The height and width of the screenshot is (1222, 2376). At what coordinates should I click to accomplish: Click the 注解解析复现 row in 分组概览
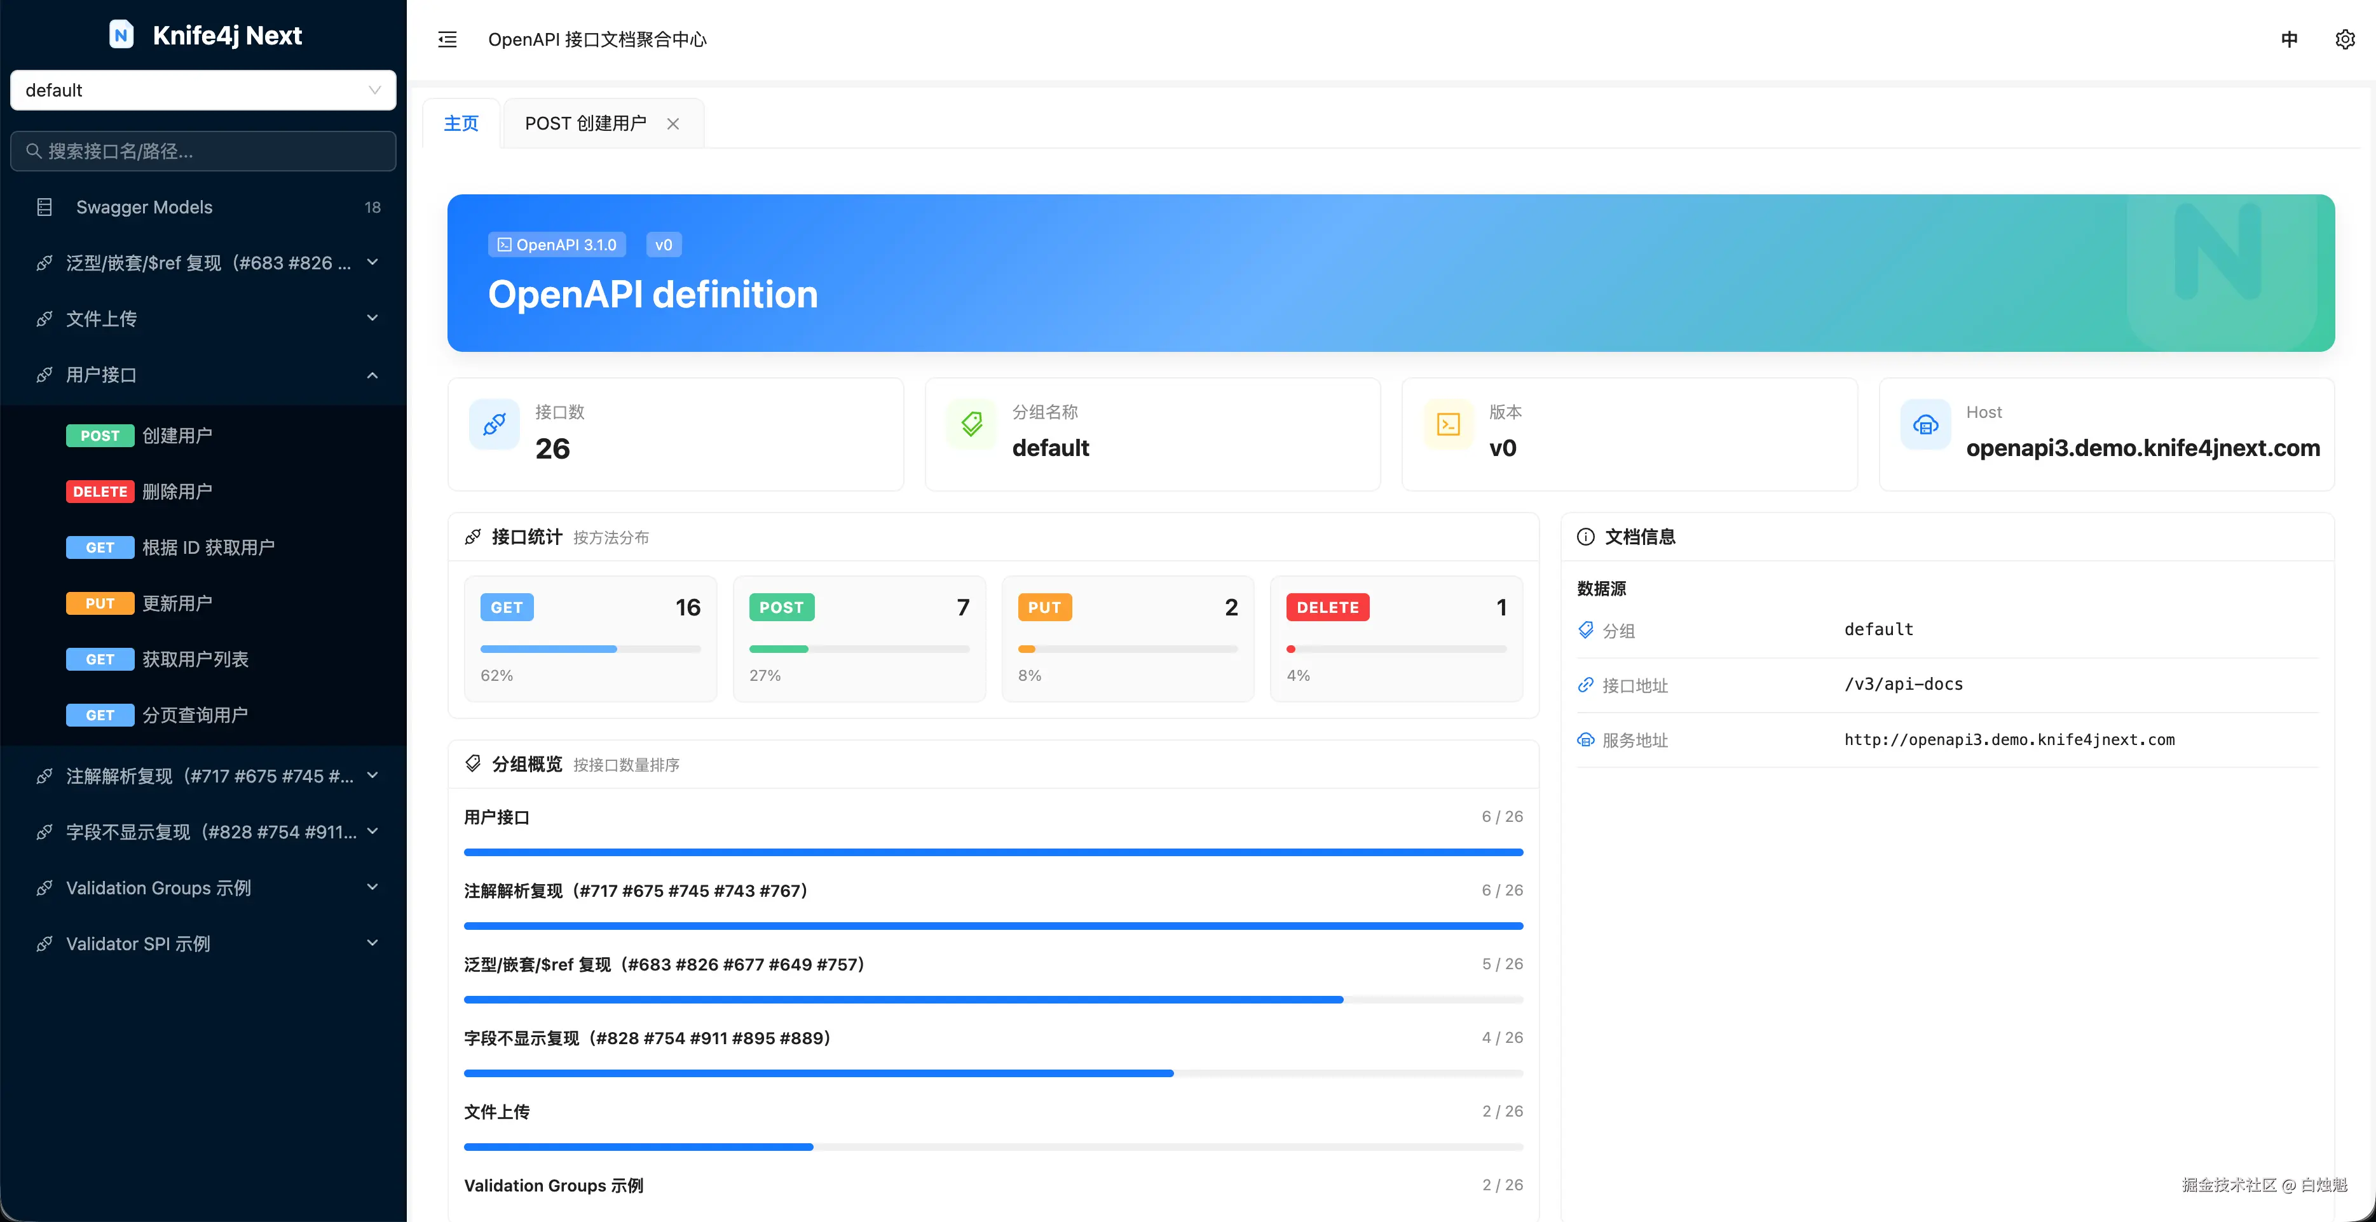coord(993,906)
